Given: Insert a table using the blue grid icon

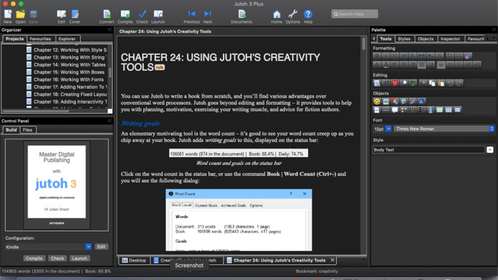Looking at the screenshot, I should pos(448,110).
